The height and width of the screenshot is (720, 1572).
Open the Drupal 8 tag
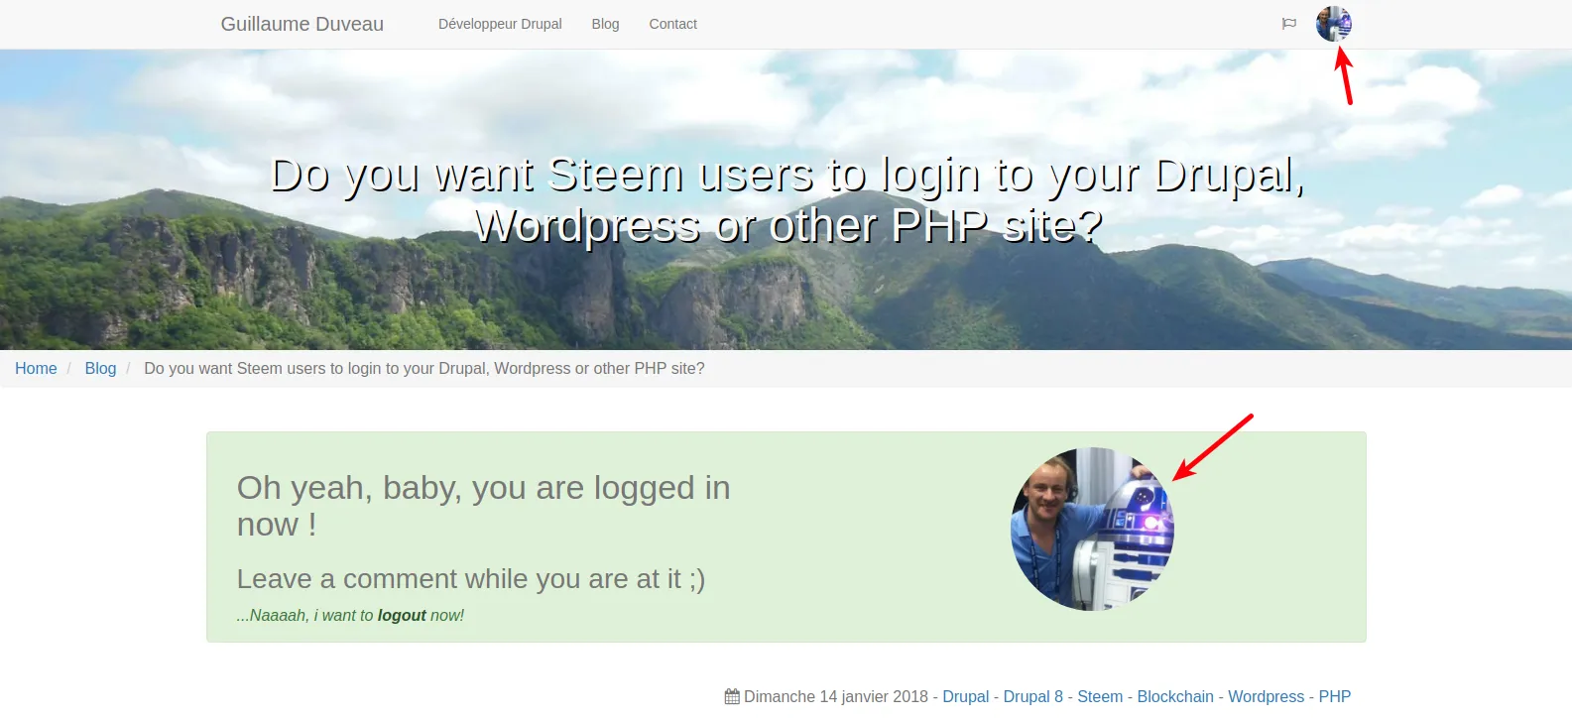point(1032,696)
